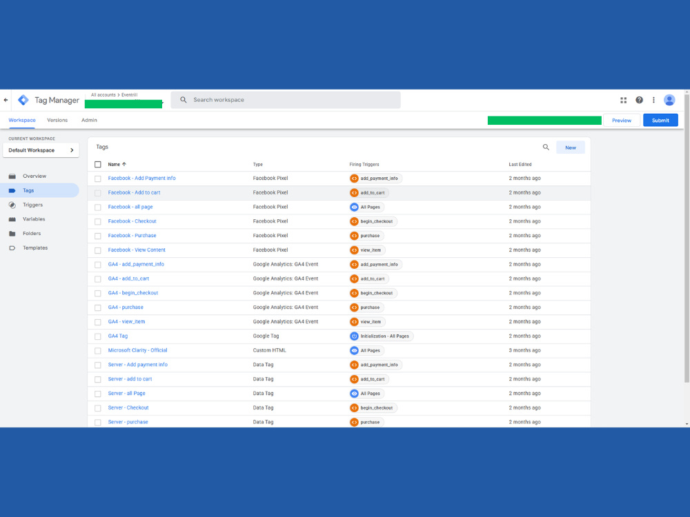Click purchase trigger icon on GA4 - purchase row

click(354, 307)
